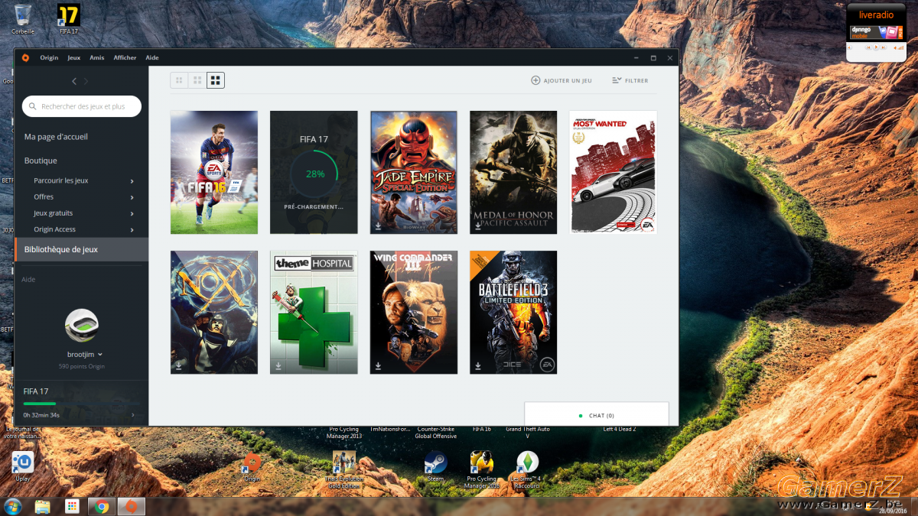918x516 pixels.
Task: Select the Pro Cycling Manager 2016 shortcut
Action: click(482, 469)
